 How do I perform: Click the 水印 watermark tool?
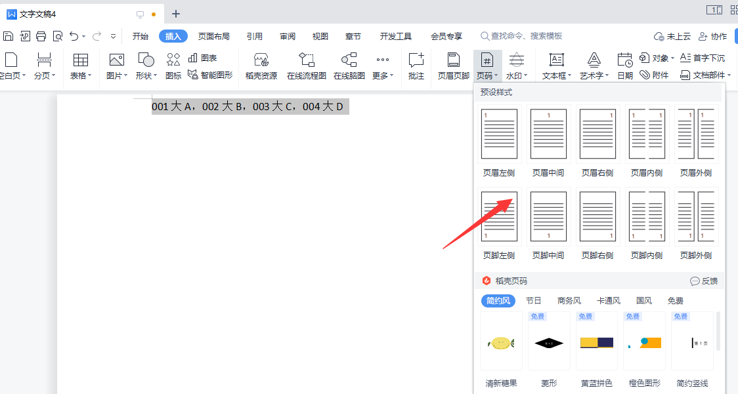pyautogui.click(x=517, y=66)
